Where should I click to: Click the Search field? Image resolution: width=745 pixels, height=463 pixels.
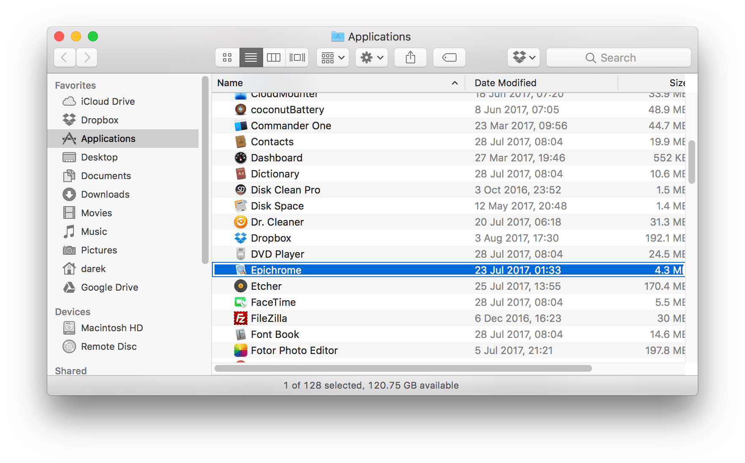click(619, 57)
